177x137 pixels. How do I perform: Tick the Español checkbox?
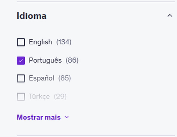[x=21, y=78]
